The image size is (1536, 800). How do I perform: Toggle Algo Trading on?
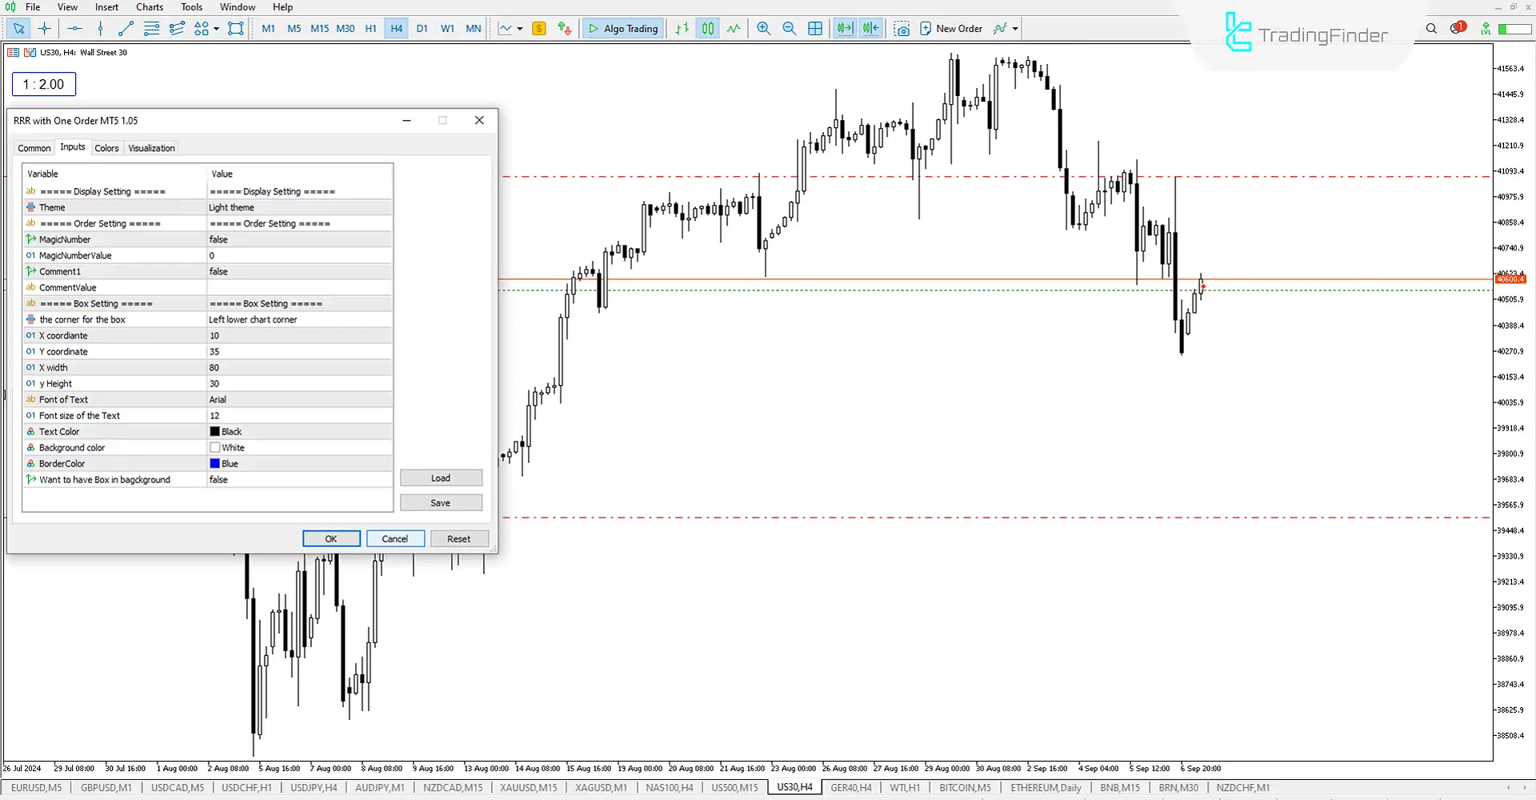pyautogui.click(x=622, y=28)
